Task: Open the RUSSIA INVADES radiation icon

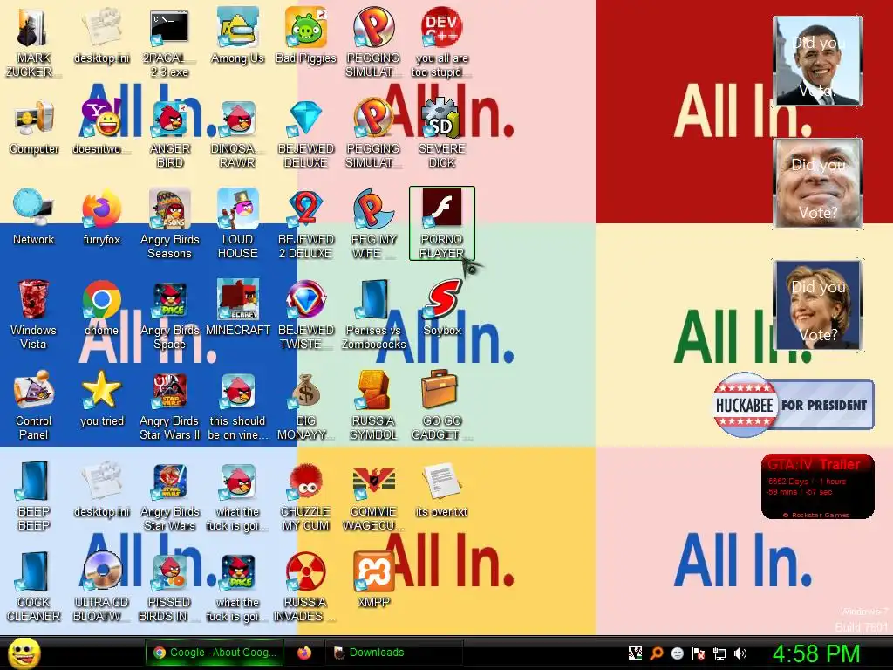Action: tap(306, 586)
